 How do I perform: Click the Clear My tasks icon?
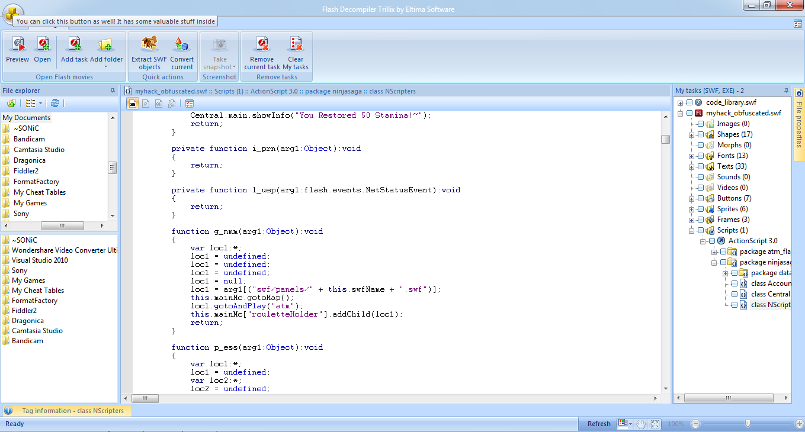[x=296, y=44]
